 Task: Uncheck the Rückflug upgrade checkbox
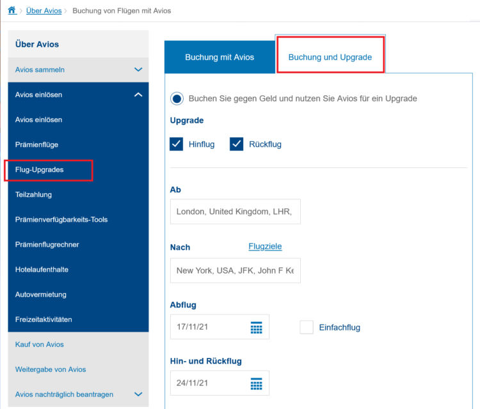click(237, 144)
